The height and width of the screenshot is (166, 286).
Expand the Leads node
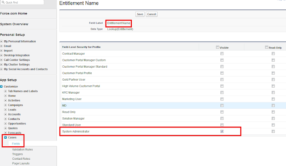pos(5,110)
